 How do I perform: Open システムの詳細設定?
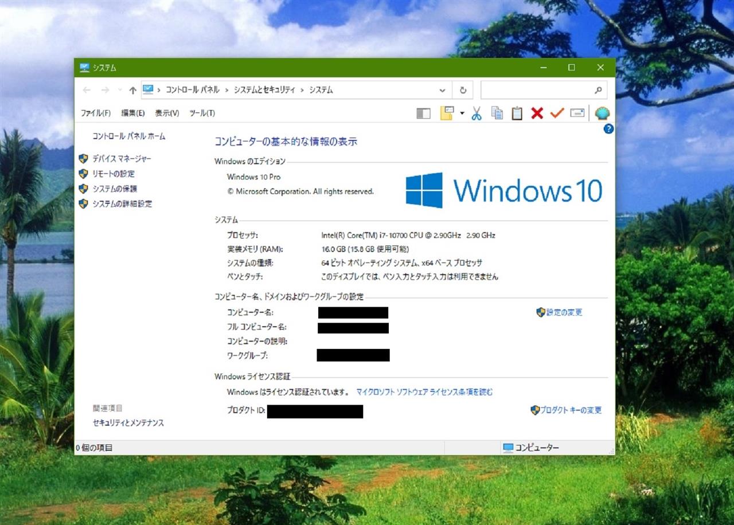pyautogui.click(x=122, y=203)
